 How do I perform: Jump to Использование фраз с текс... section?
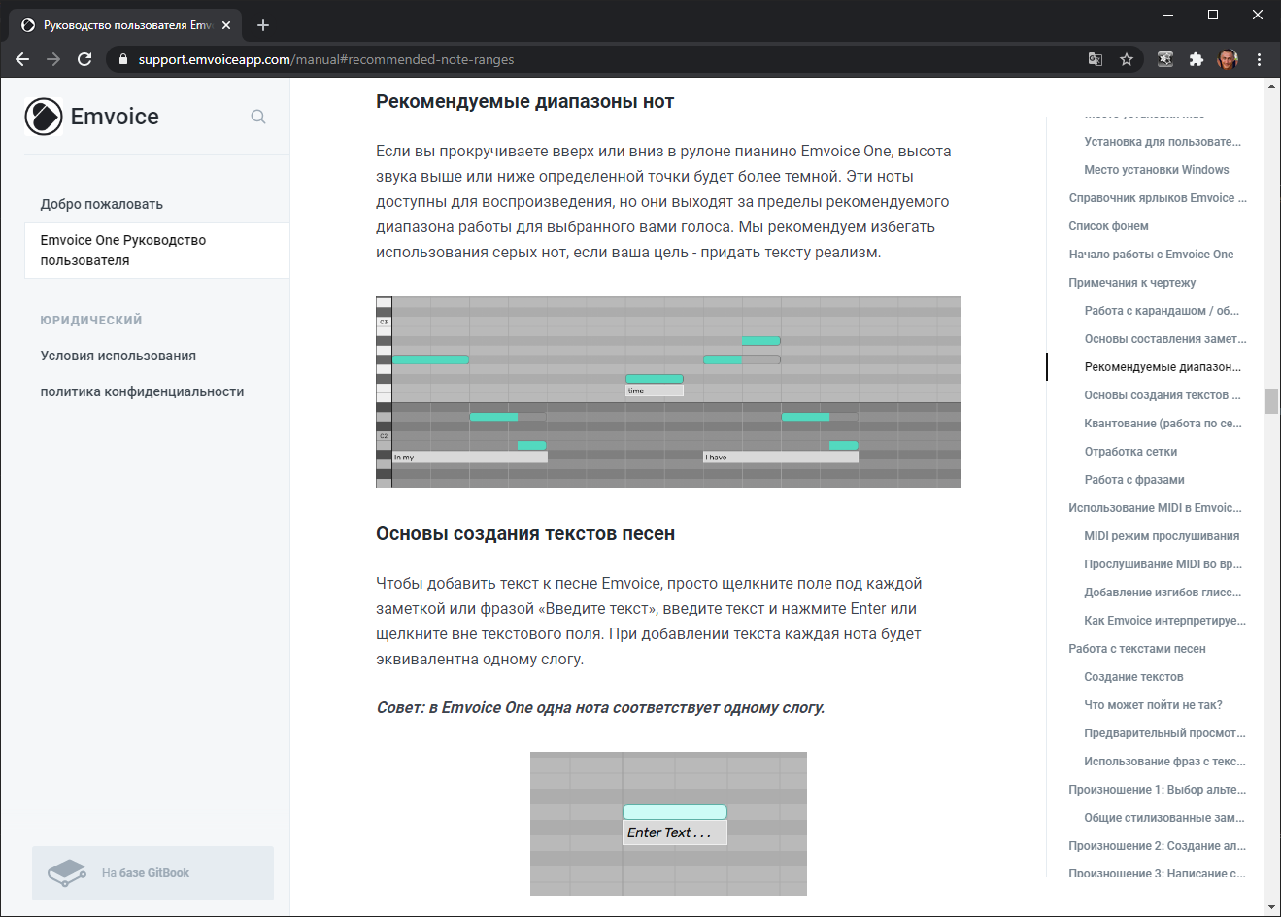tap(1164, 762)
